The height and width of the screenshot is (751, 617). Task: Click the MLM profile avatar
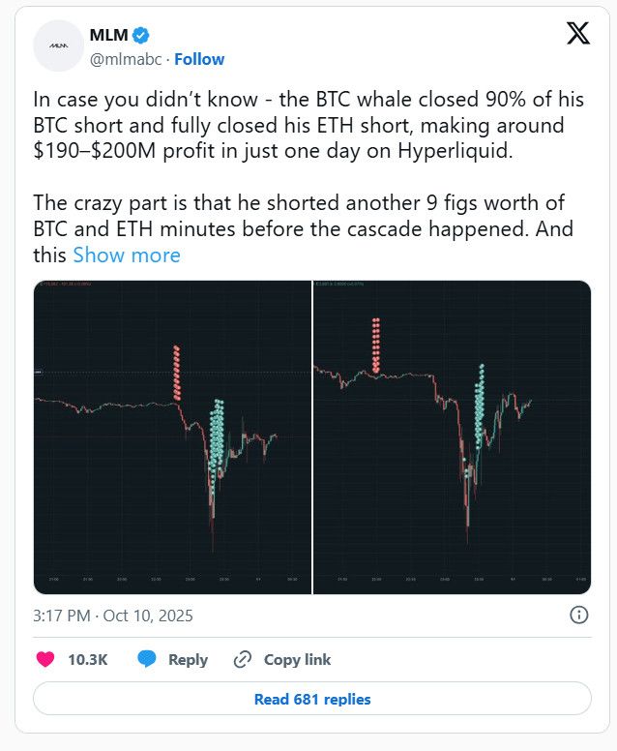pos(58,45)
